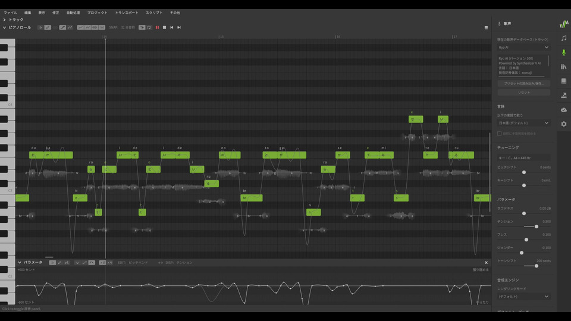
Task: Open the piano roll hamburger menu
Action: tap(486, 28)
